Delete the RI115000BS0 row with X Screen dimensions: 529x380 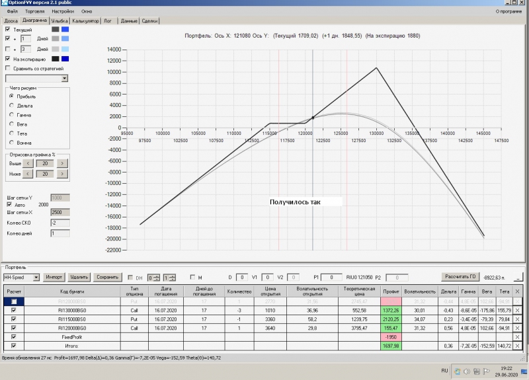(518, 319)
